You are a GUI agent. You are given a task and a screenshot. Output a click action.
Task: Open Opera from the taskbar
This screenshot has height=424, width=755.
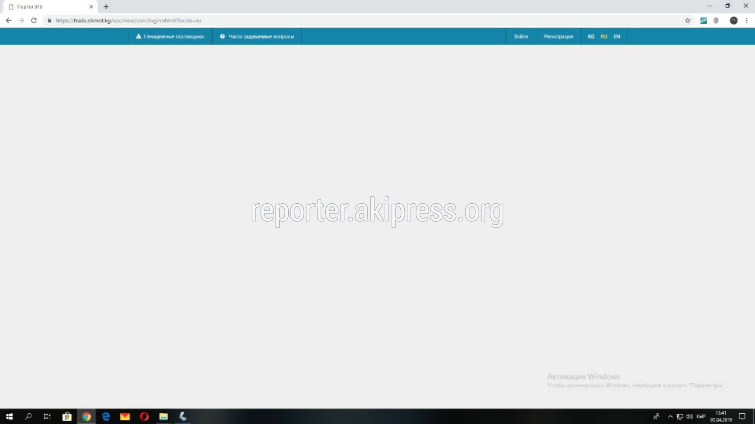[x=144, y=416]
